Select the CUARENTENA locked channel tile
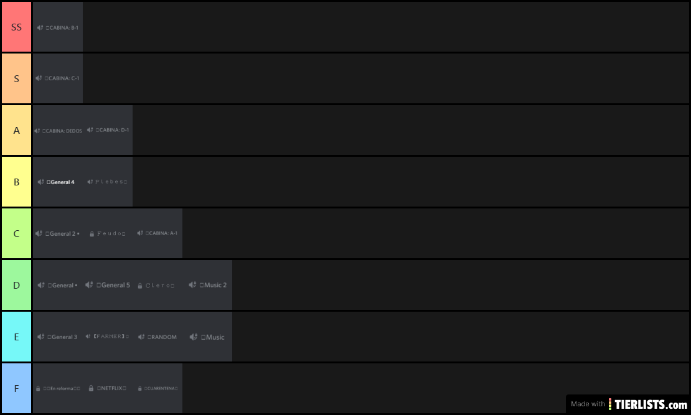Screen dimensions: 691x415 (157, 388)
